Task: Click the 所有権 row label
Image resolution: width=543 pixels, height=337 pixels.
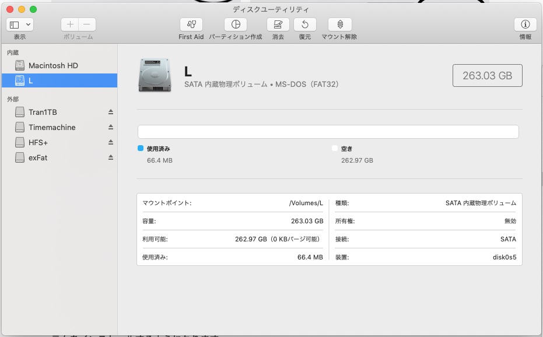Action: tap(345, 221)
